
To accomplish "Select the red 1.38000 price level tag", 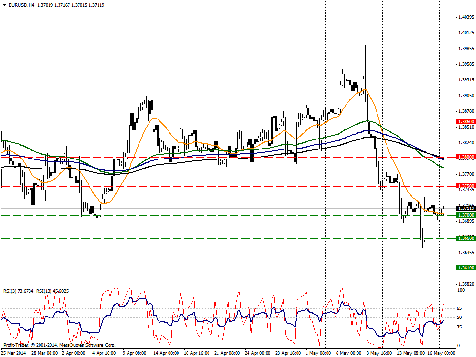I will pyautogui.click(x=465, y=157).
